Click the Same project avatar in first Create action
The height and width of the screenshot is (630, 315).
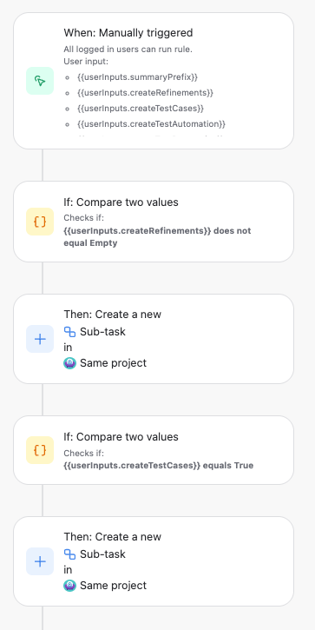click(x=69, y=363)
